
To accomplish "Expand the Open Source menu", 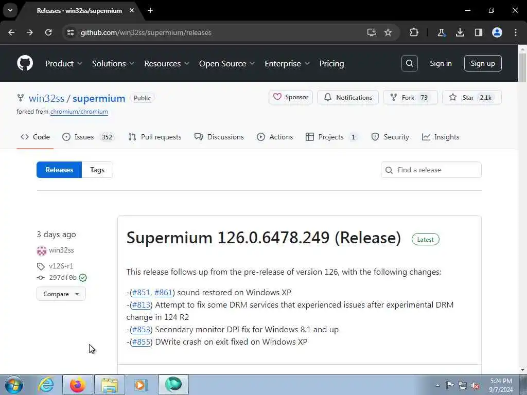I will [227, 63].
